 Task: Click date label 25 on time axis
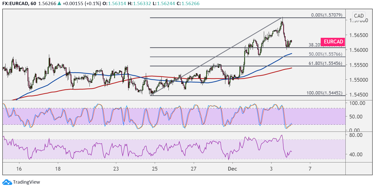click(155, 169)
